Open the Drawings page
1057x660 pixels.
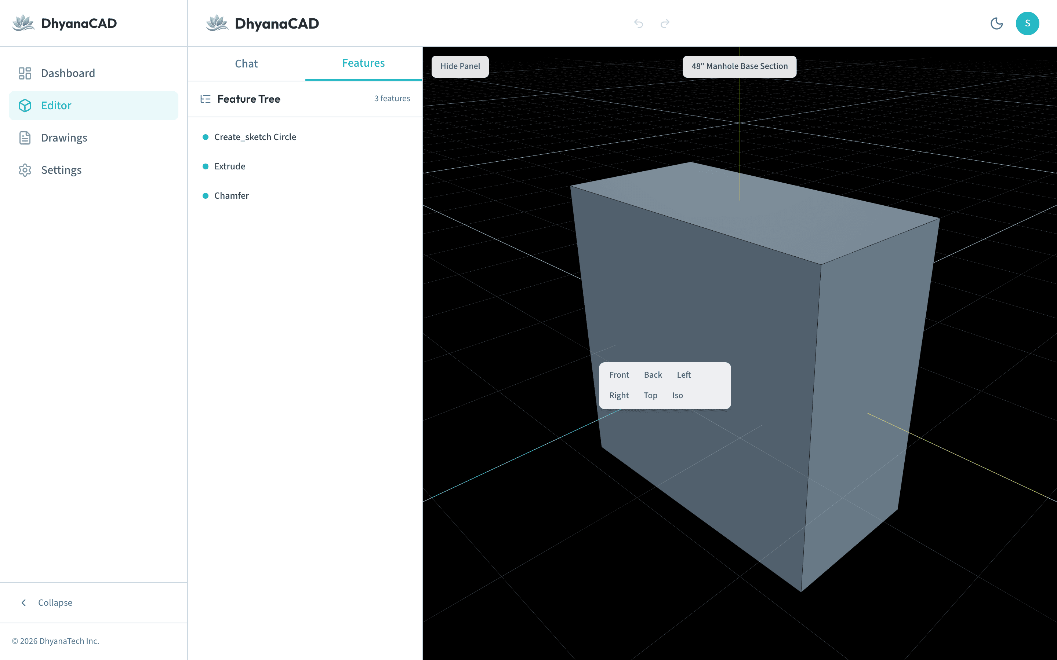point(94,137)
